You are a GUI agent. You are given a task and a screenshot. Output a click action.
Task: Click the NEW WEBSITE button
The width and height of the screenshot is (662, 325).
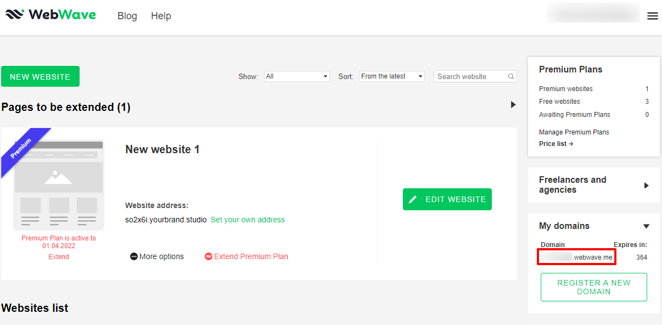(x=40, y=76)
